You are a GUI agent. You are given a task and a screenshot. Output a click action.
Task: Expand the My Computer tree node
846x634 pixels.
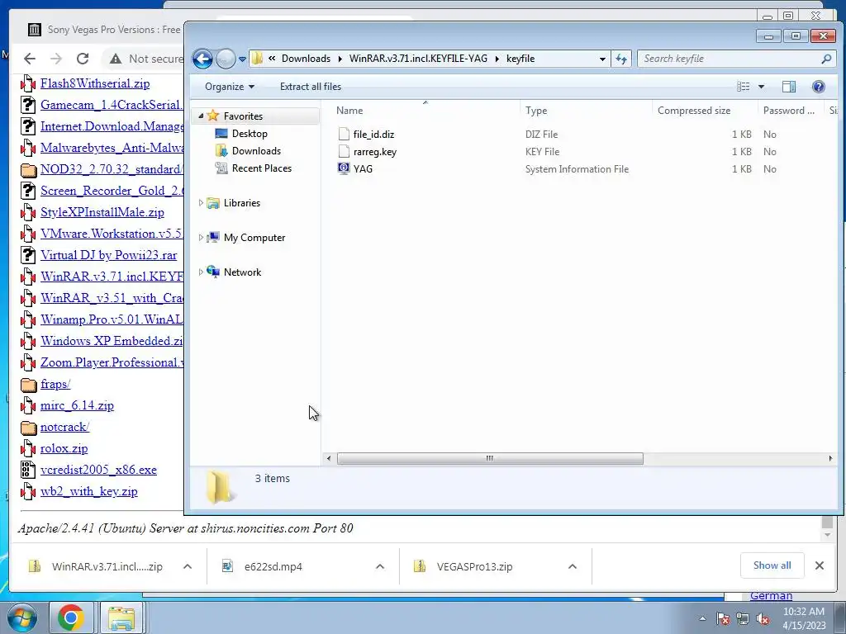coord(201,237)
